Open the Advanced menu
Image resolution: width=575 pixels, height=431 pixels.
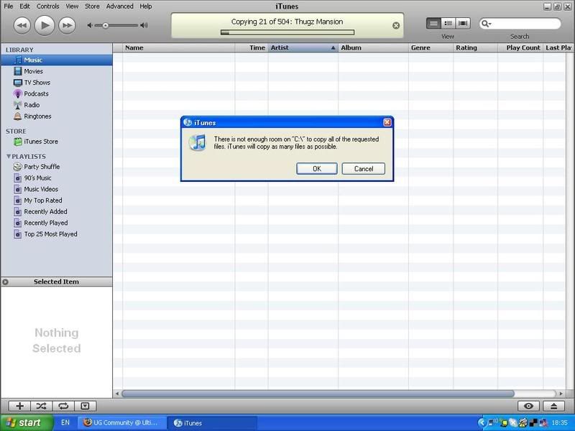(x=119, y=6)
